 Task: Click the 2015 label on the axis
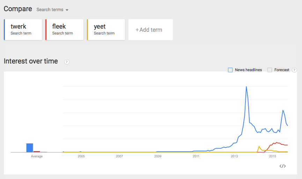coord(273,156)
